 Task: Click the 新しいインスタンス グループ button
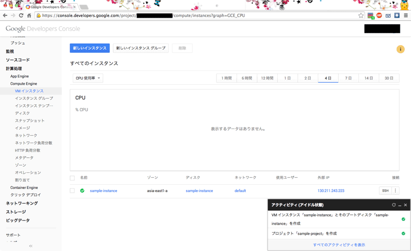[x=141, y=48]
